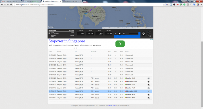The height and width of the screenshot is (109, 203).
Task: Select the NX885 Flights list tab
Action: 52,2
